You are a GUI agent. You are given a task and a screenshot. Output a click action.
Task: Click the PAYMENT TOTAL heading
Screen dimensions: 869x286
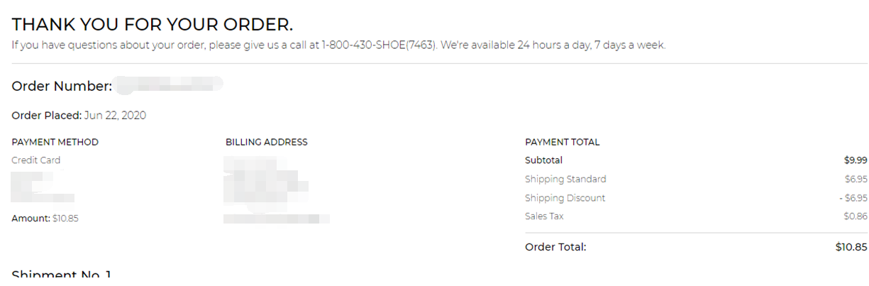pyautogui.click(x=562, y=142)
